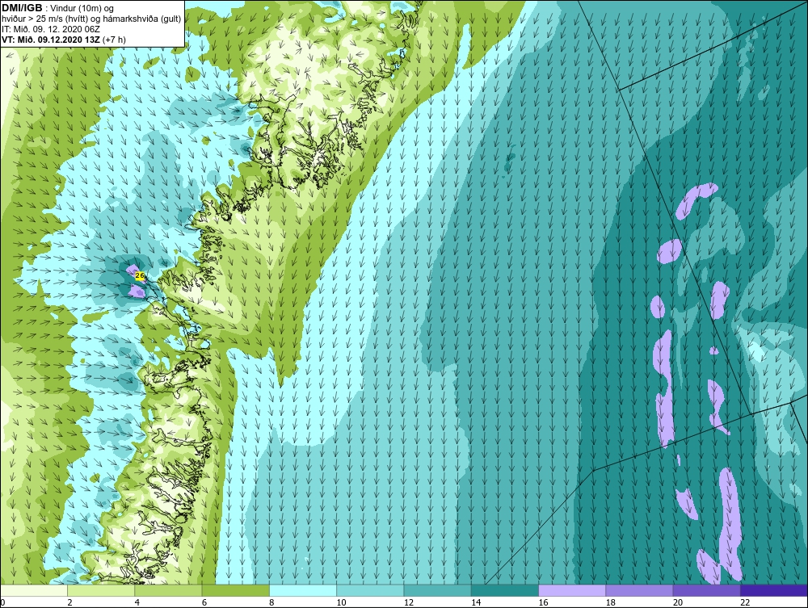Select the 10-12 m/s aqua legend swatch
This screenshot has height=608, width=808.
[x=371, y=590]
